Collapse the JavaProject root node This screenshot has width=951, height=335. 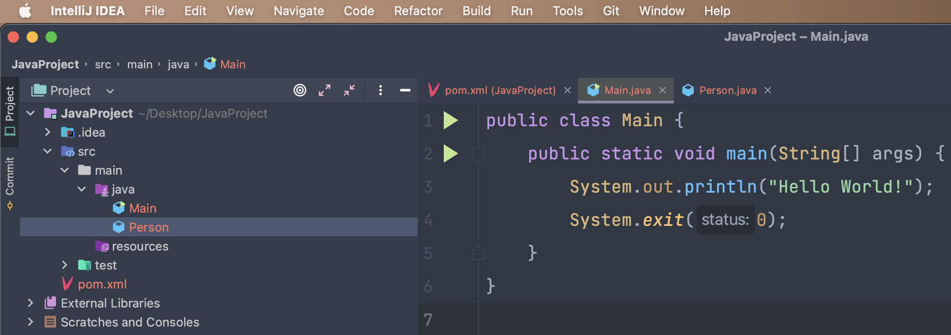coord(31,113)
